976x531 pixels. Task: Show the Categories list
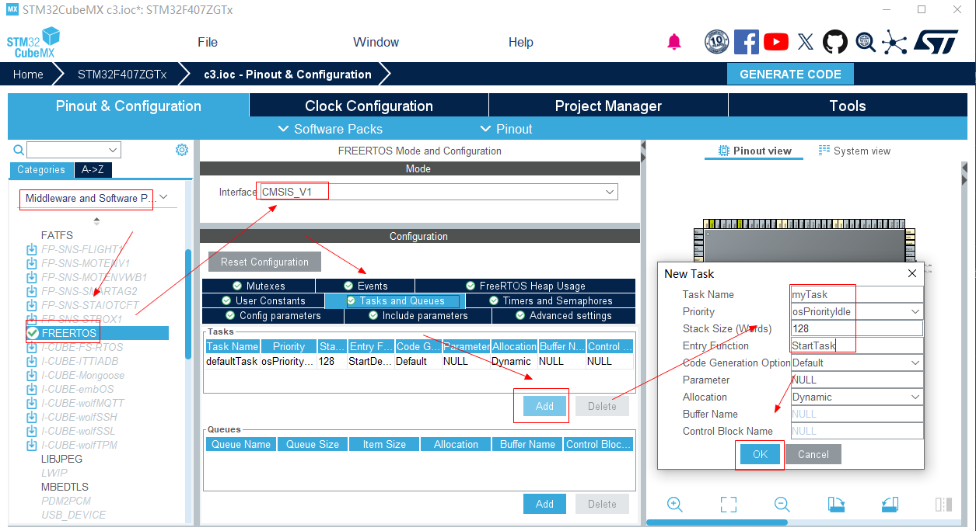[x=41, y=170]
